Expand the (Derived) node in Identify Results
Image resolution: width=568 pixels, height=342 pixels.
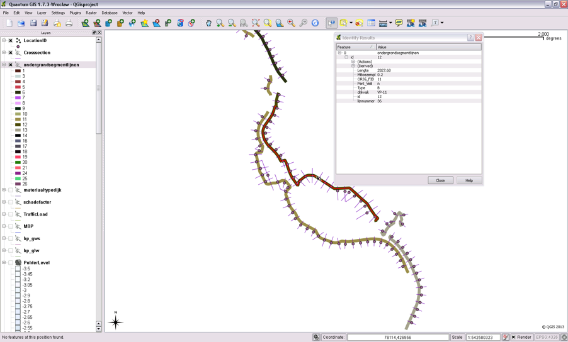coord(353,66)
